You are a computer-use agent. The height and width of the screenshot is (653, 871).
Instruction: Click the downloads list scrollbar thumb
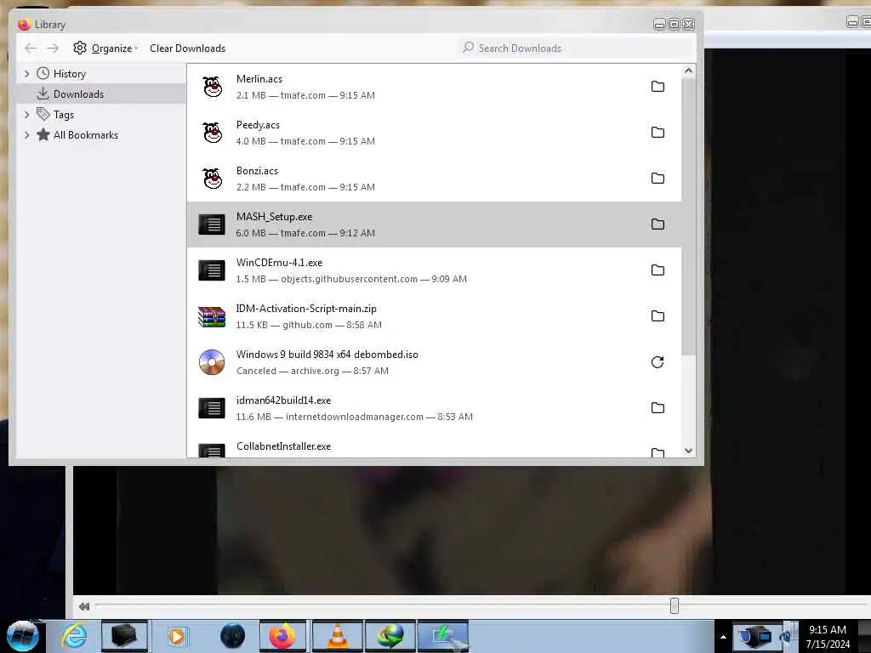coord(688,217)
